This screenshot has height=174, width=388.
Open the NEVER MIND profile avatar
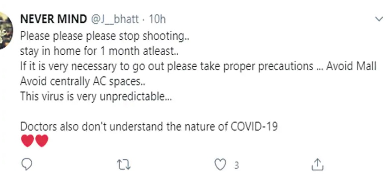5,30
